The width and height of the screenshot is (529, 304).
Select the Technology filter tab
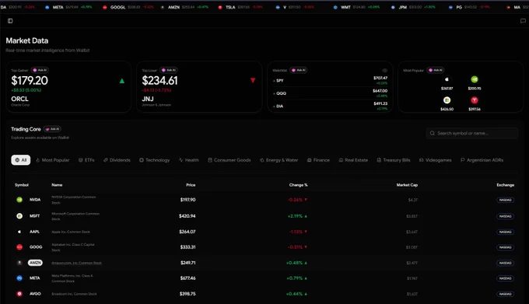point(155,160)
